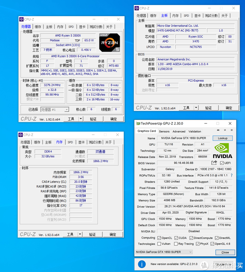Open the GPU-Z hamburger menu icon
The height and width of the screenshot is (272, 245).
[232, 130]
